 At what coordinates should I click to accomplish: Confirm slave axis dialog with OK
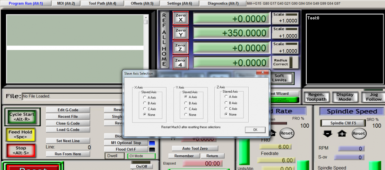coord(255,130)
